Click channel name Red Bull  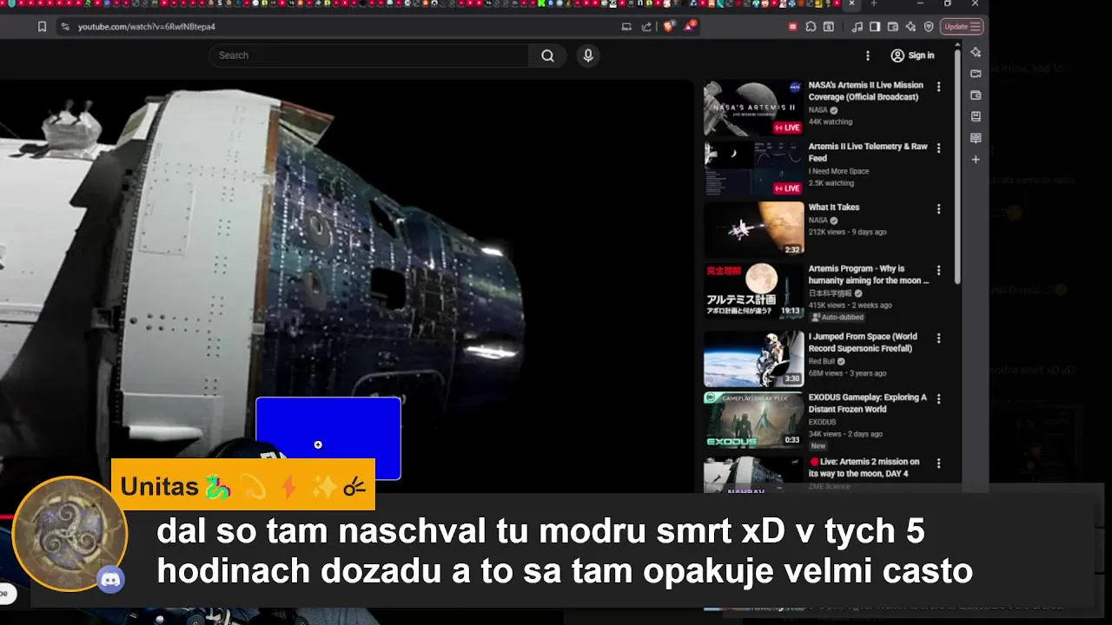click(x=822, y=361)
